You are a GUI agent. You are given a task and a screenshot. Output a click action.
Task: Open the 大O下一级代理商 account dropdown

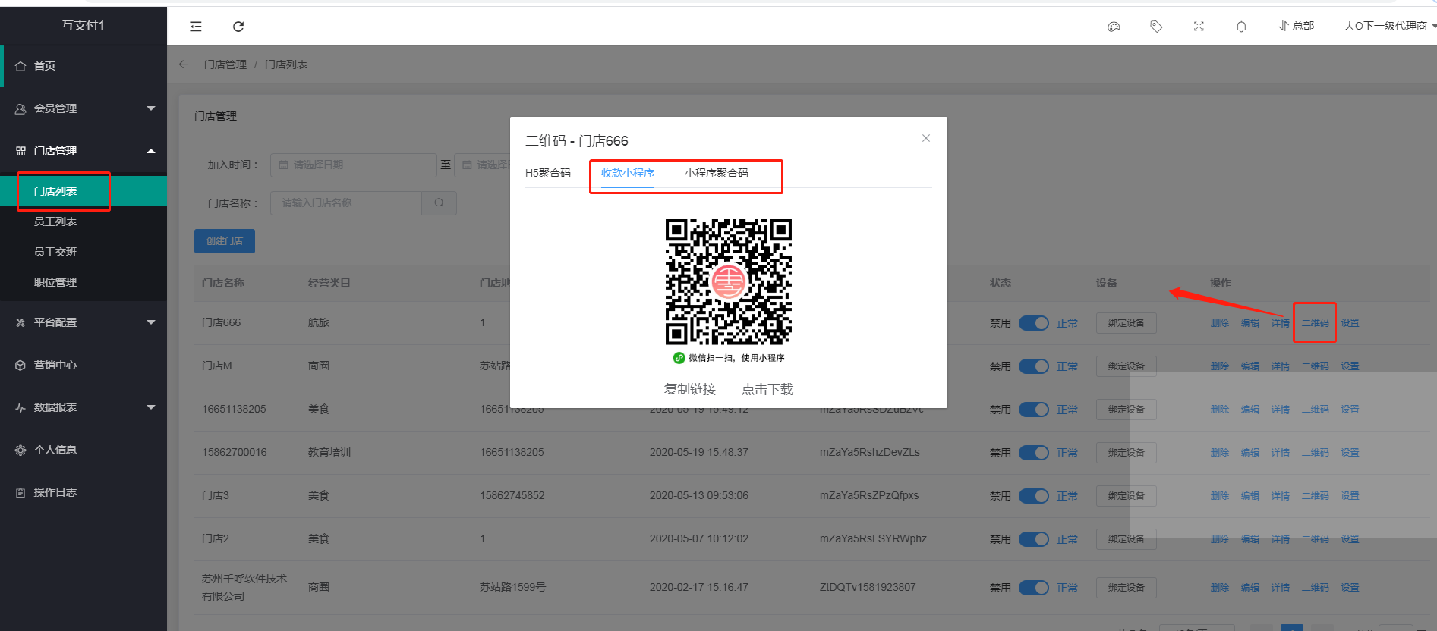coord(1389,26)
